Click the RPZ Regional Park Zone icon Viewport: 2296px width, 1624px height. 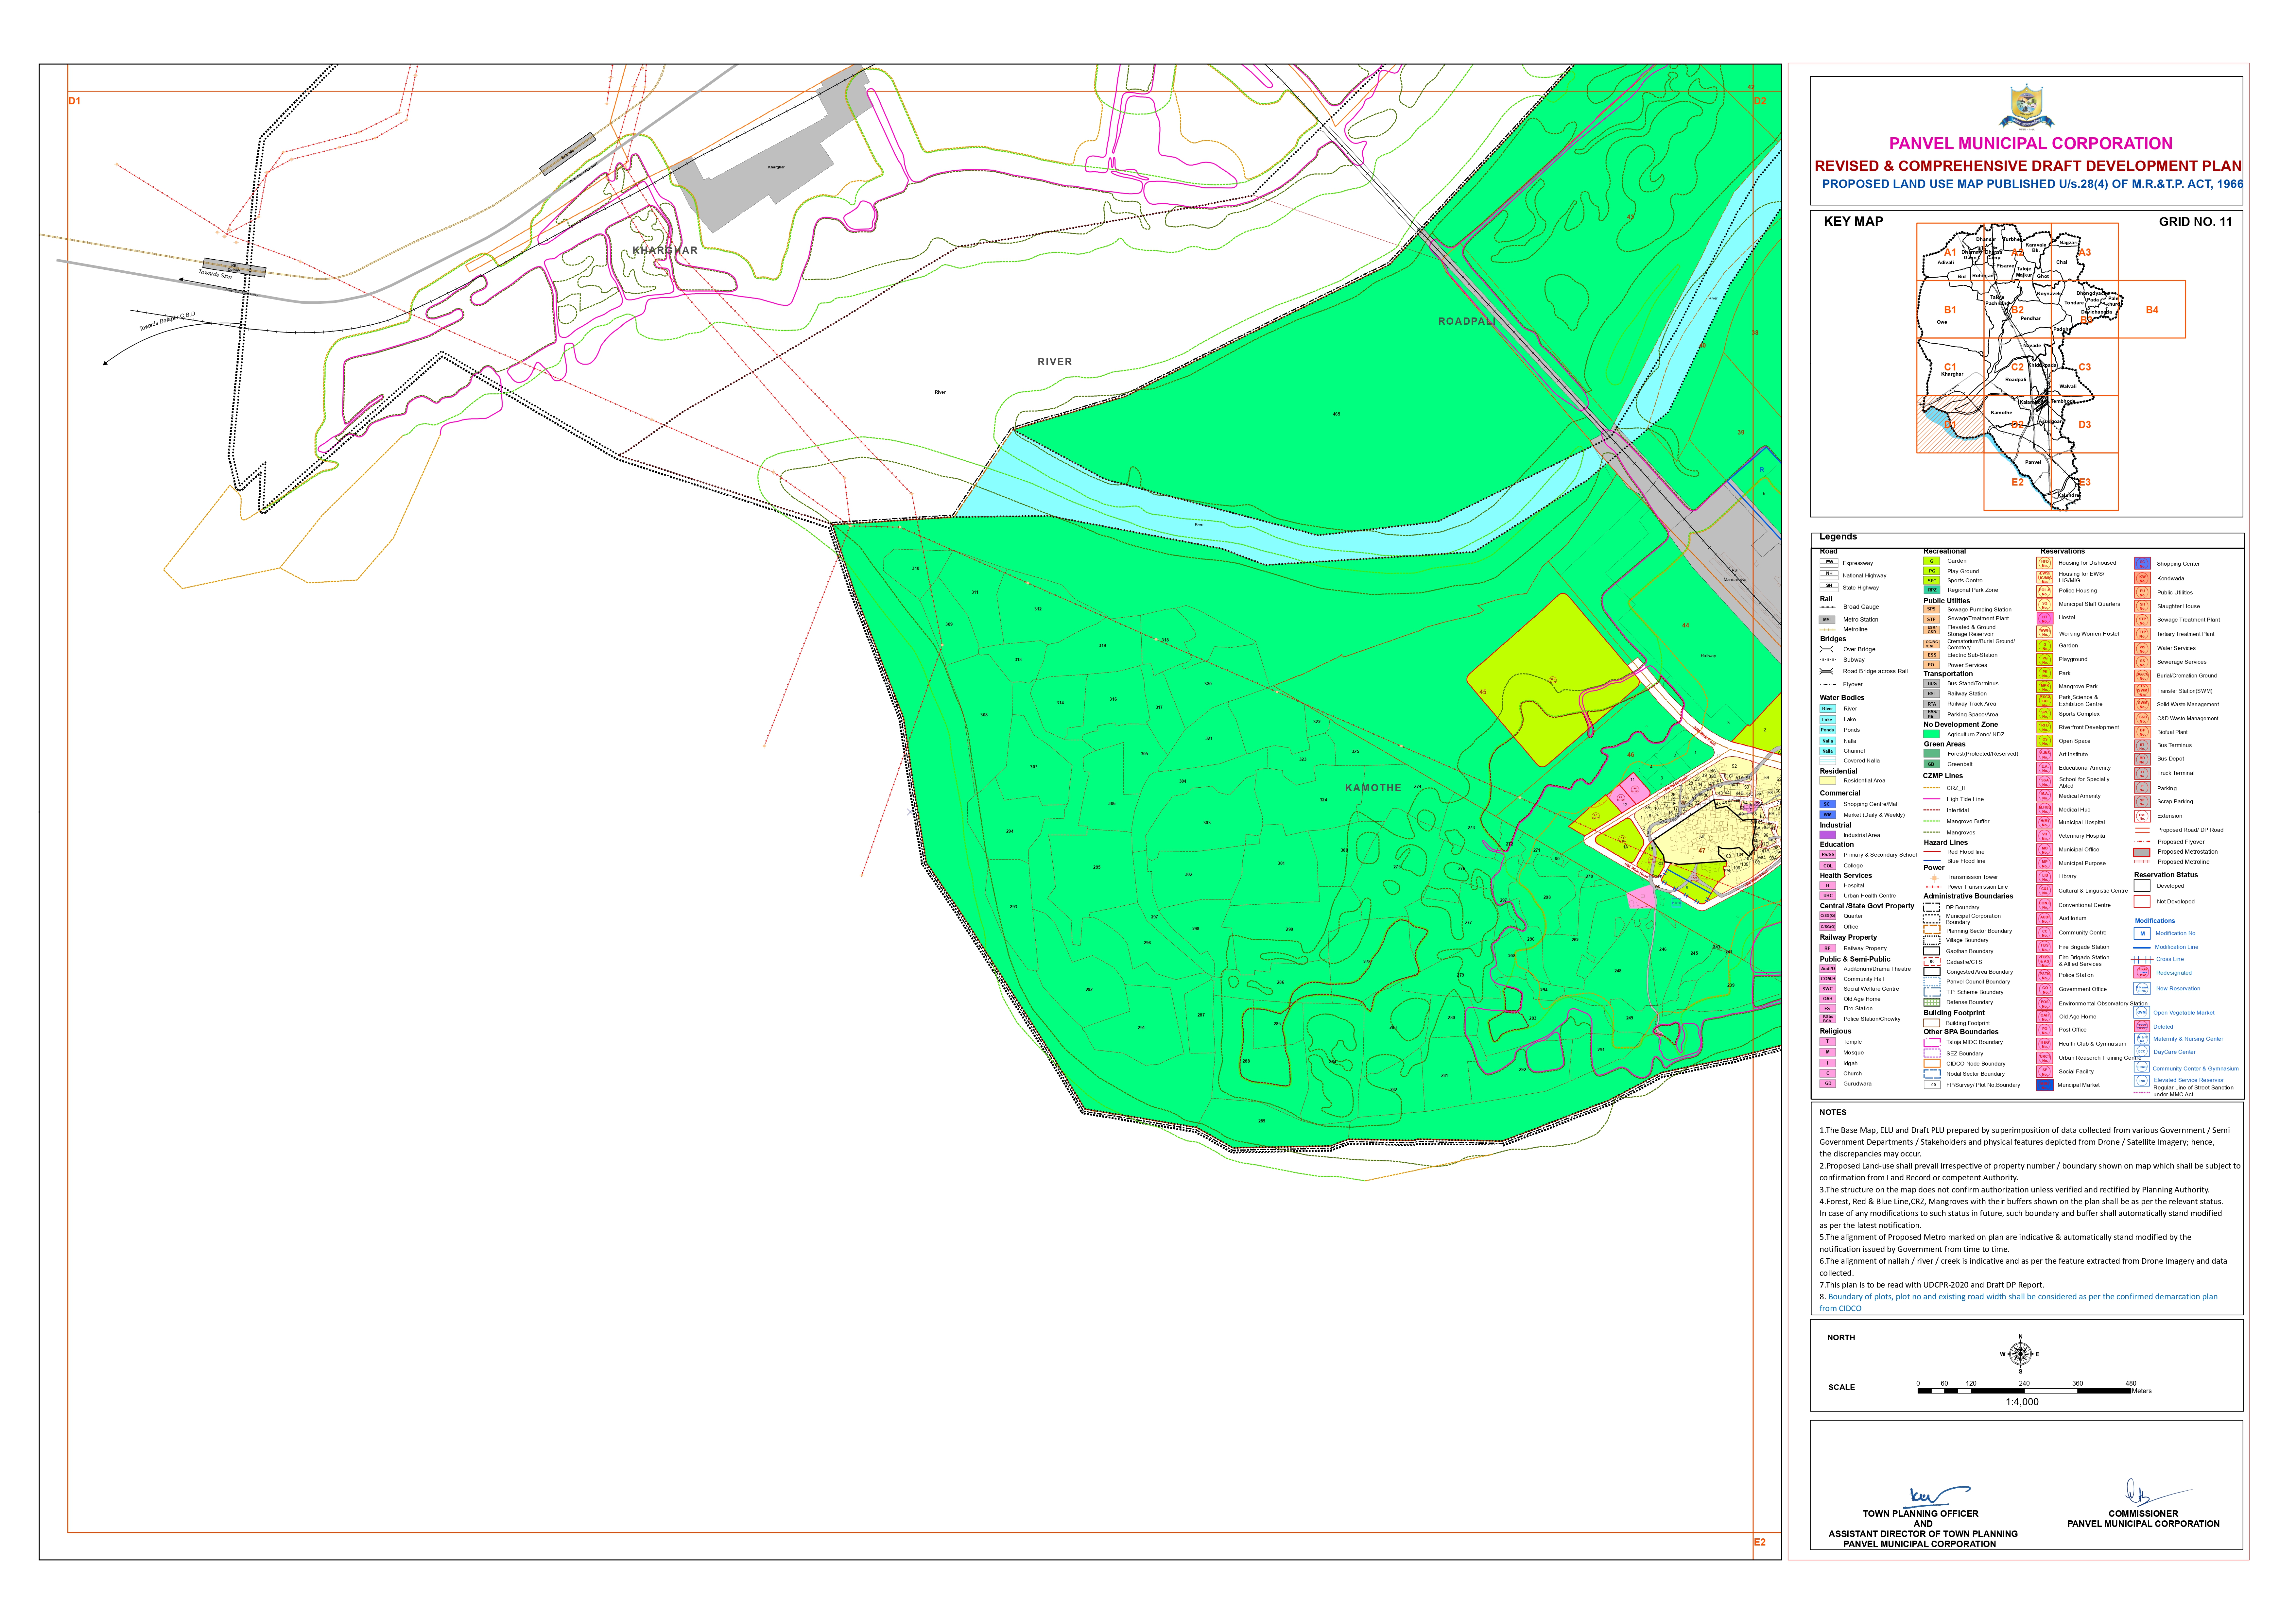1932,590
